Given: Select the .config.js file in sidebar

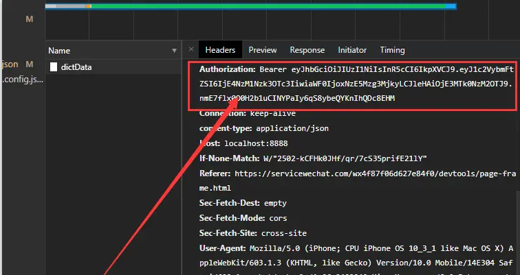Looking at the screenshot, I should click(22, 80).
